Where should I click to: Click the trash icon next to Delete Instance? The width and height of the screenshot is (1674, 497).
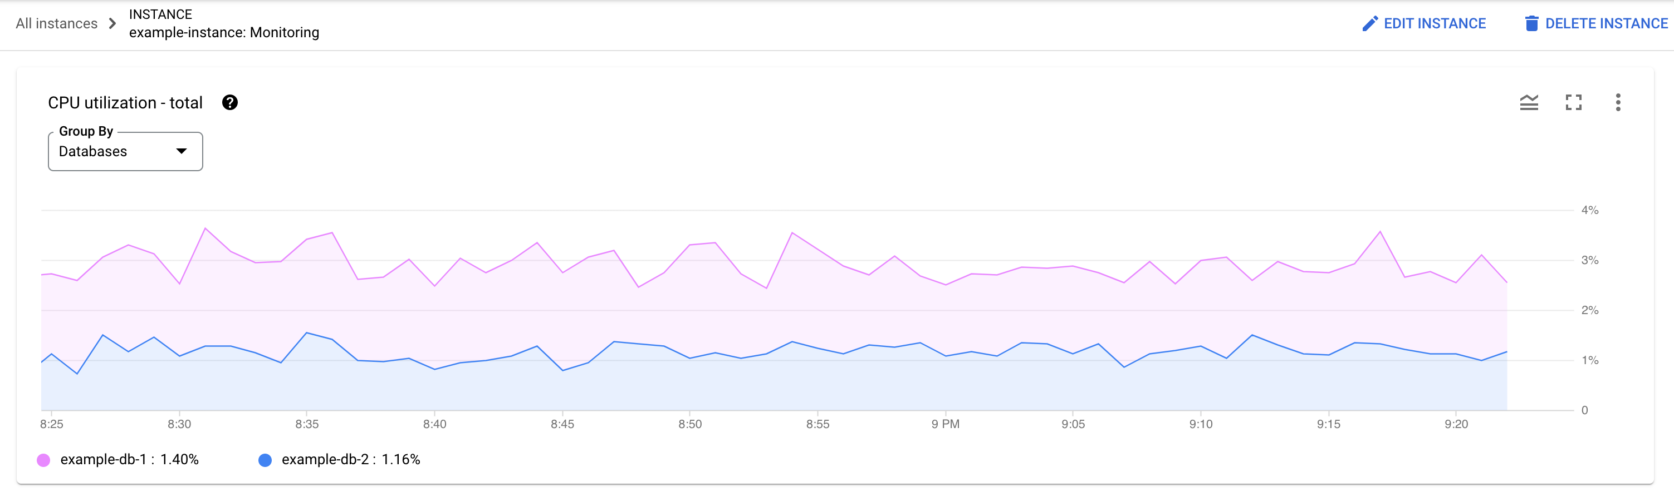pos(1531,23)
